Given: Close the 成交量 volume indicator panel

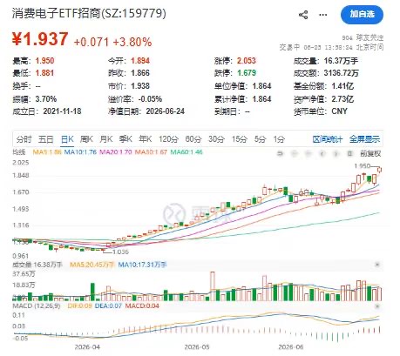Looking at the screenshot, I should [x=377, y=265].
